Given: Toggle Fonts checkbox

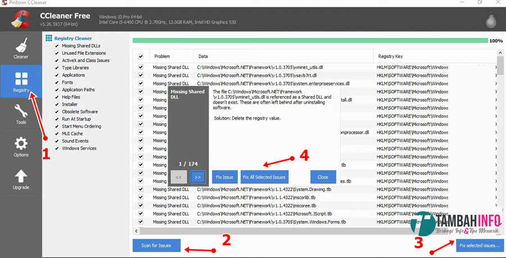Looking at the screenshot, I should [57, 83].
